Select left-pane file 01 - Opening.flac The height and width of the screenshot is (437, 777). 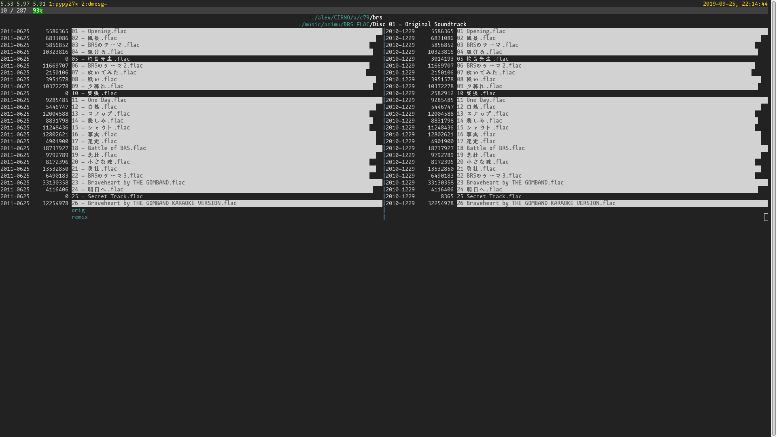tap(99, 31)
